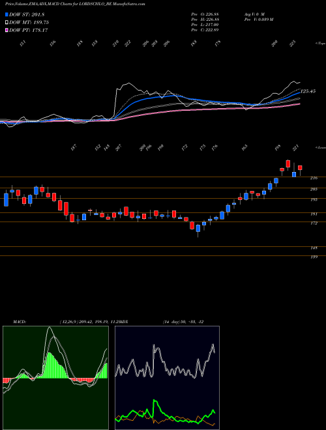Screen dimensions: 326x430
Task: Click the 181 price level label
Action: pos(314,214)
